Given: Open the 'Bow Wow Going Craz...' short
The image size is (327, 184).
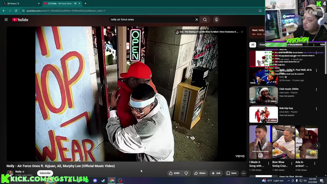Looking at the screenshot, I should (x=283, y=142).
